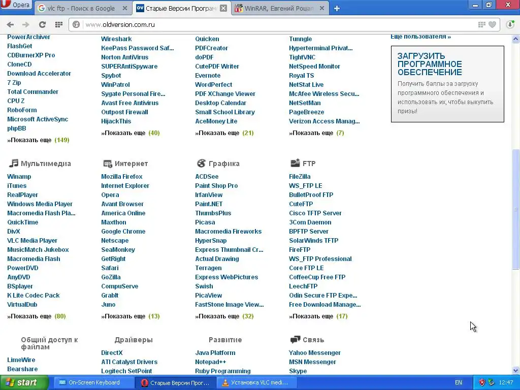Expand Показать еще (7) list

[317, 133]
